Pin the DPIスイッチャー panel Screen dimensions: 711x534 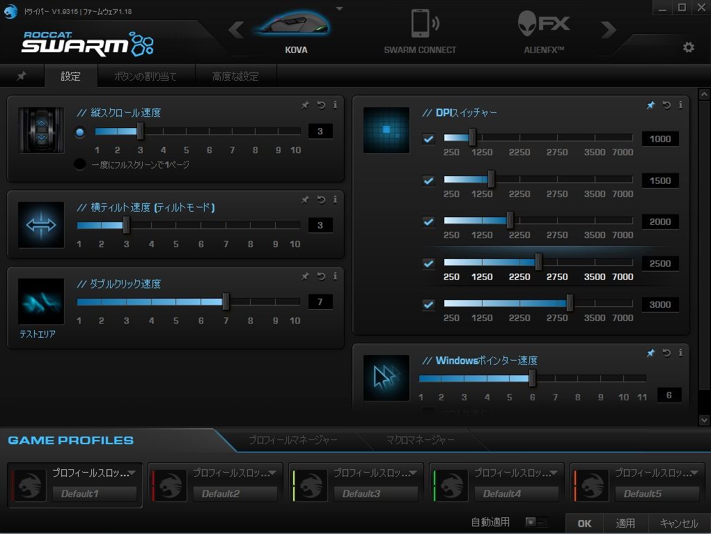click(650, 105)
